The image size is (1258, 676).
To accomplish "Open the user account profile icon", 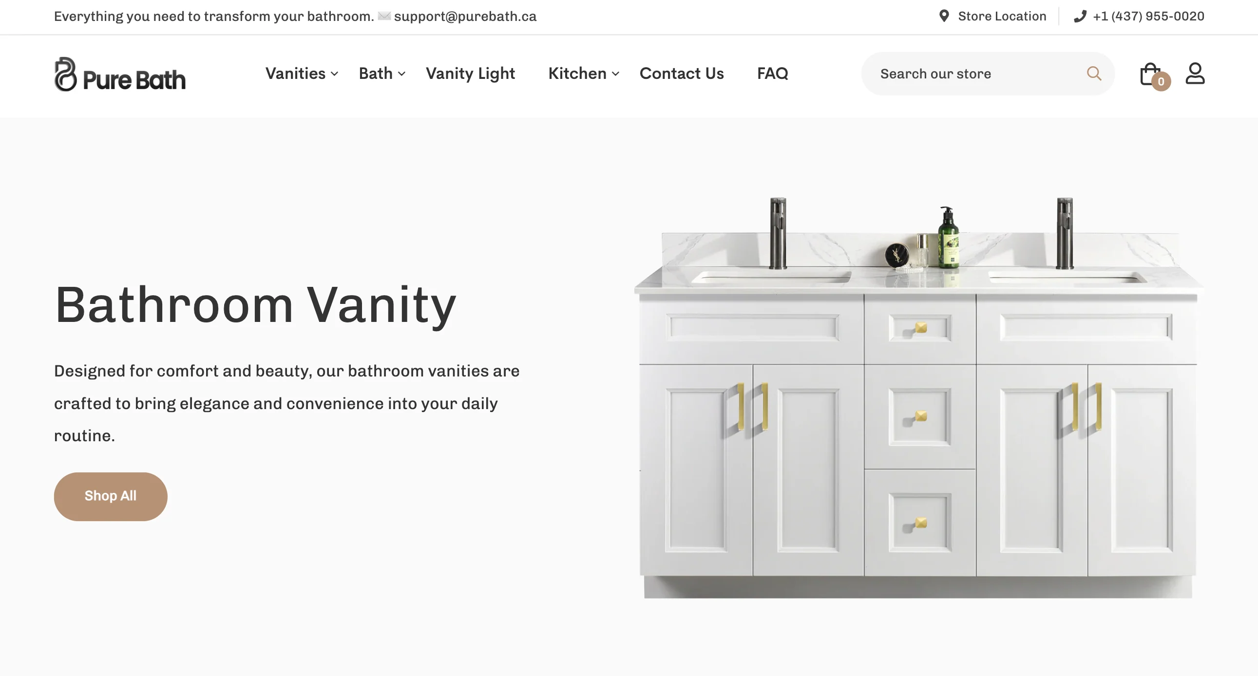I will [x=1195, y=73].
